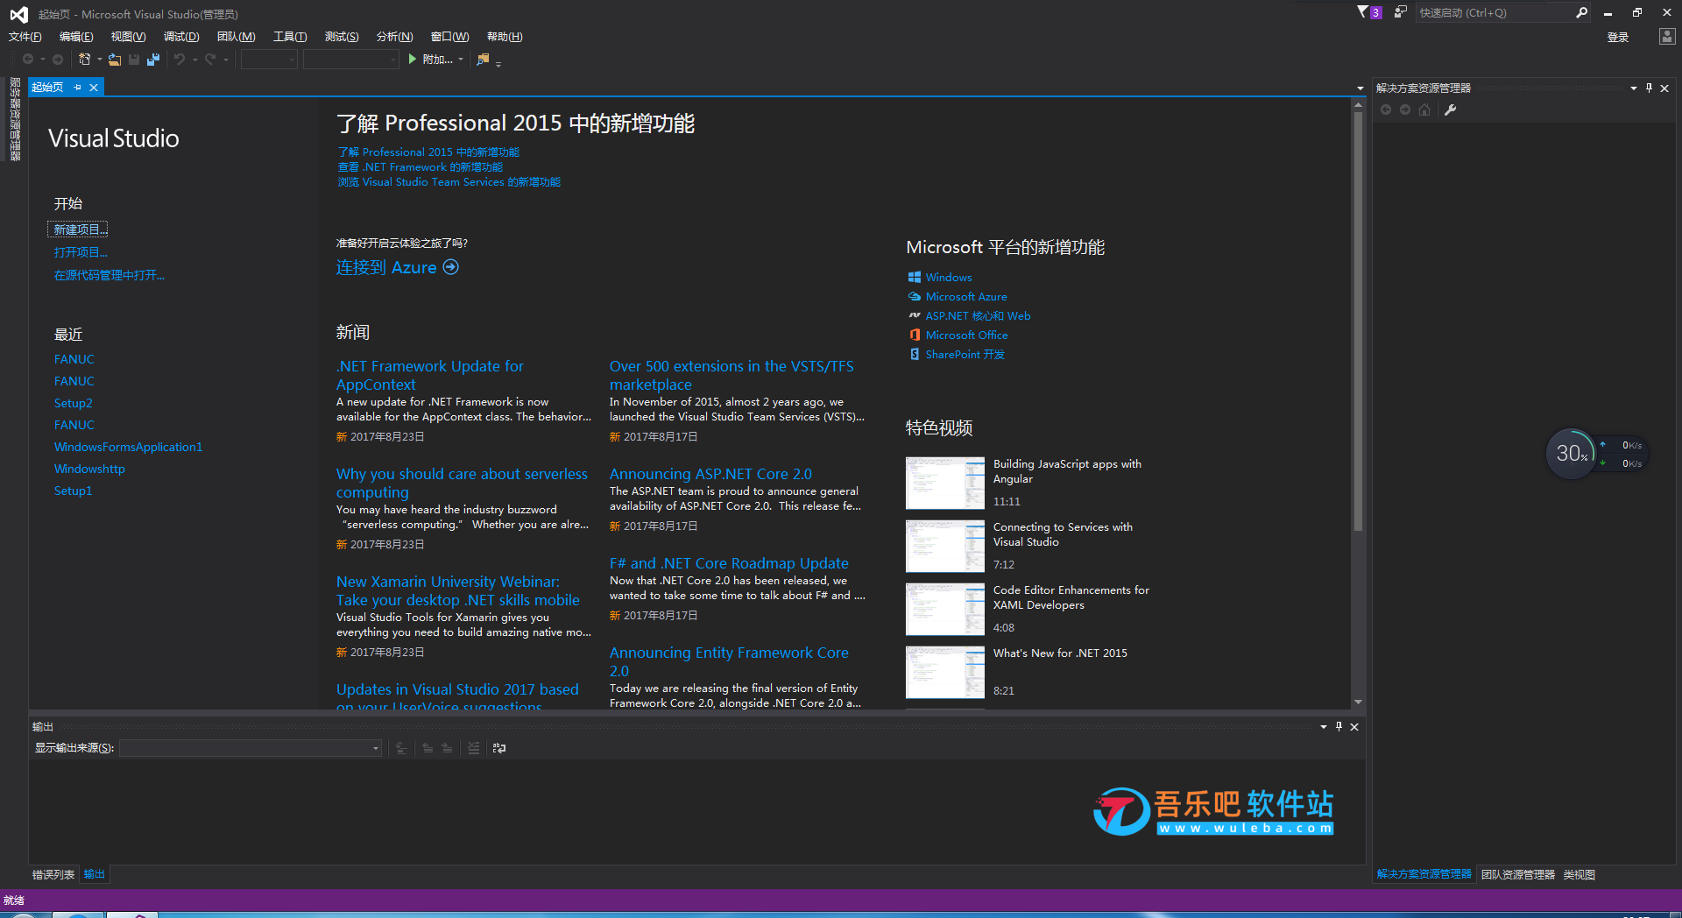Switch to the 类视图 tab
Viewport: 1682px width, 918px height.
(x=1580, y=874)
